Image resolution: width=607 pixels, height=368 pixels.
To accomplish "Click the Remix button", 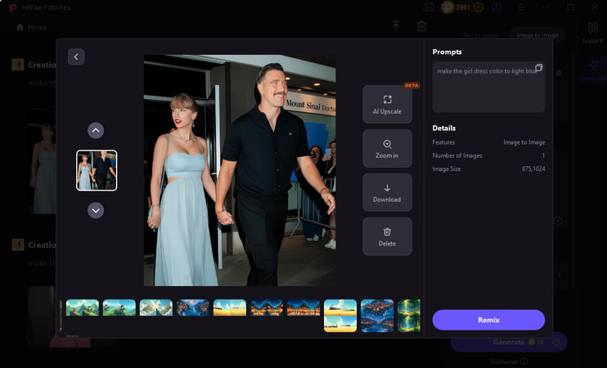I will (x=488, y=320).
